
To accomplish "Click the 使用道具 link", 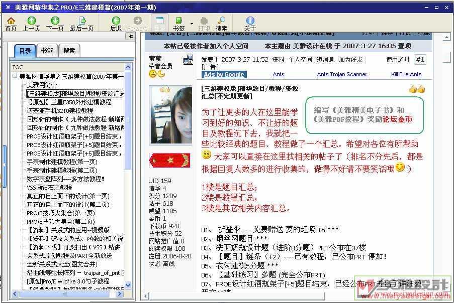I will [x=398, y=60].
